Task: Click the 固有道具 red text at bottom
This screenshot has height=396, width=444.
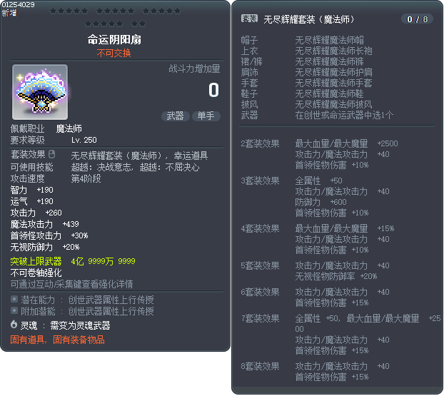Action: click(x=27, y=340)
